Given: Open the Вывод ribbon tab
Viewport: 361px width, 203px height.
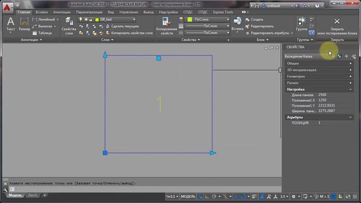Looking at the screenshot, I should click(x=148, y=12).
